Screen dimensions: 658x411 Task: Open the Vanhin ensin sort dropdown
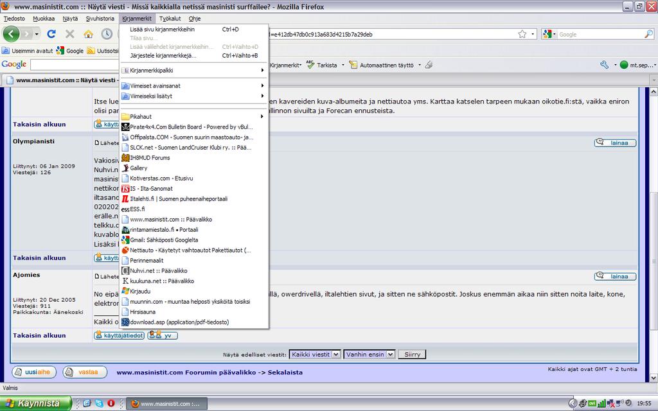coord(369,354)
